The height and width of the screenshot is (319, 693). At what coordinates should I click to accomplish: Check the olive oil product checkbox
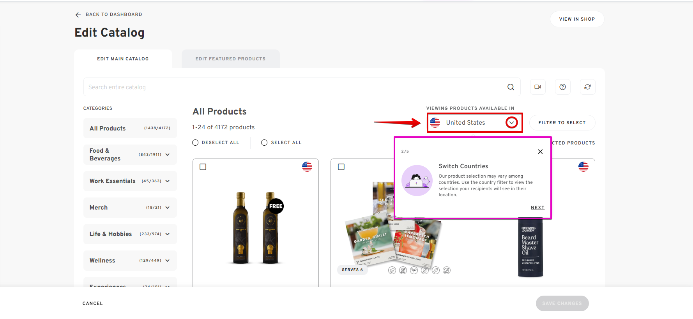coord(203,167)
